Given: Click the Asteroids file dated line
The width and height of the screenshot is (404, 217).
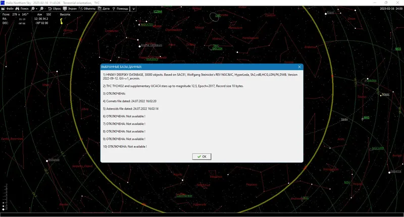Looking at the screenshot, I should 131,108.
